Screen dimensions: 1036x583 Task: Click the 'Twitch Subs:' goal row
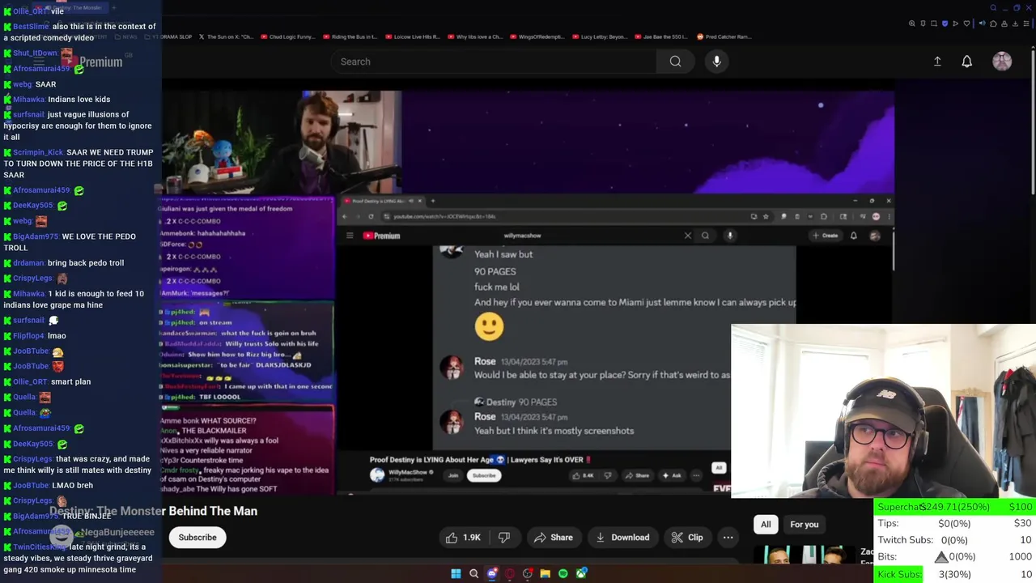pos(954,540)
